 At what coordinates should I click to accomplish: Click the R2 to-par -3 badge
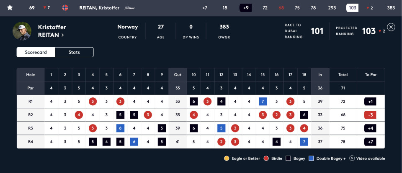[x=370, y=114]
